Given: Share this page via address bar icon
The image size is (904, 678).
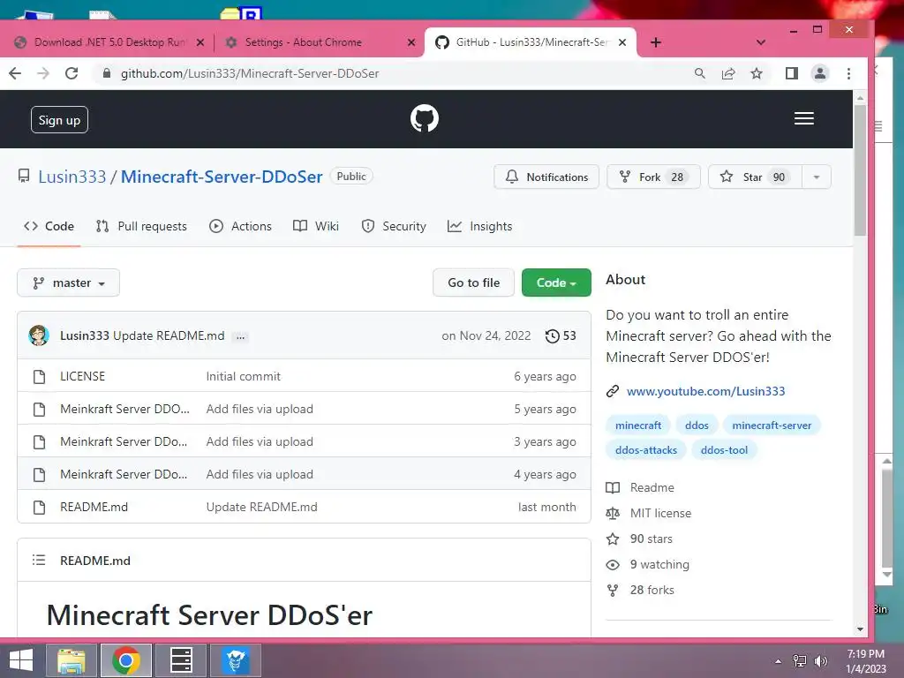Looking at the screenshot, I should click(728, 73).
